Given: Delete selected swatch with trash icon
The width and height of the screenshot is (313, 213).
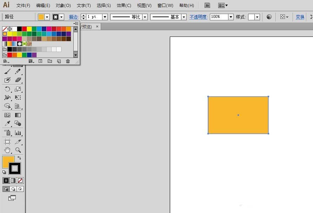Looking at the screenshot, I should pos(68,61).
